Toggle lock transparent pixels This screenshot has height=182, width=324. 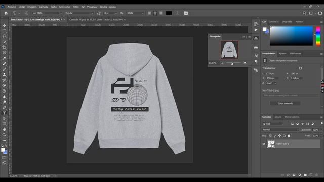[x=270, y=136]
